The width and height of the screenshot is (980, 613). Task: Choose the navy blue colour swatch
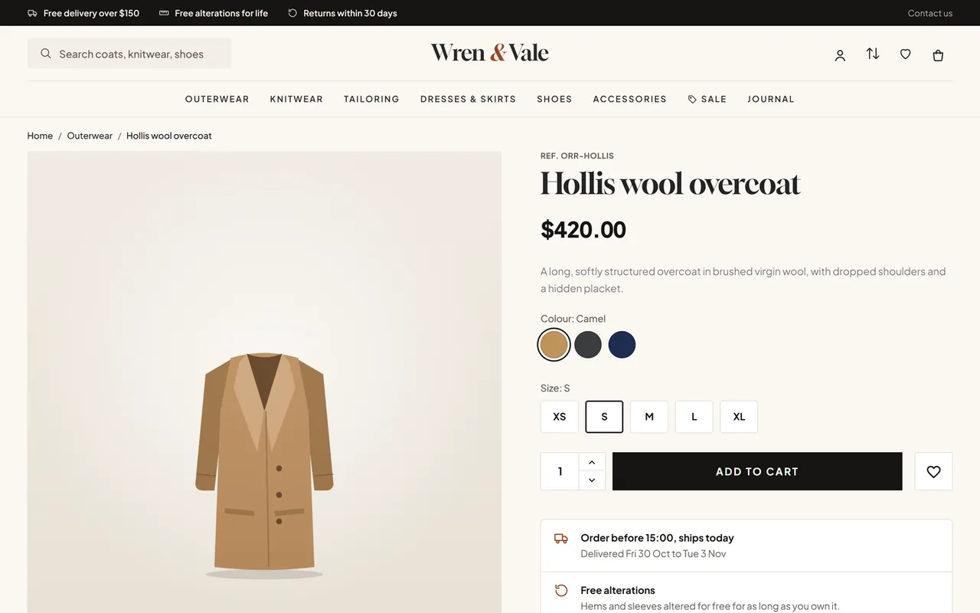pos(622,345)
